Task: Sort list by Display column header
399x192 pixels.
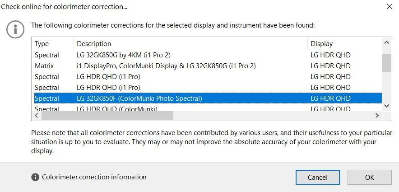Action: click(x=345, y=44)
